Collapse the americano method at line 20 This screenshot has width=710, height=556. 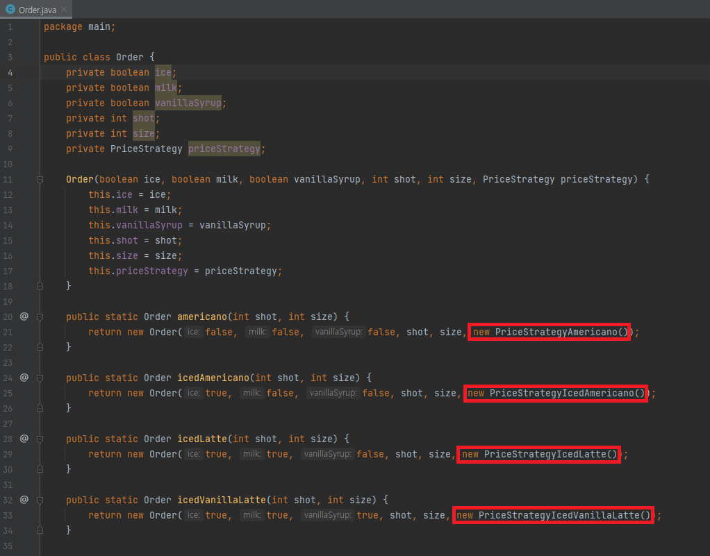40,317
